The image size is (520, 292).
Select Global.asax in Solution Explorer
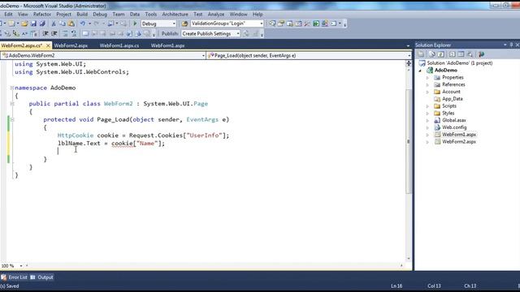(x=454, y=120)
